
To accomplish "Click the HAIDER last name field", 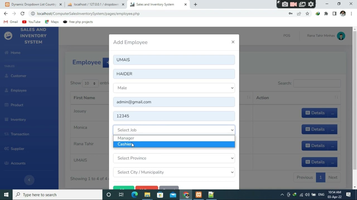I will [174, 74].
